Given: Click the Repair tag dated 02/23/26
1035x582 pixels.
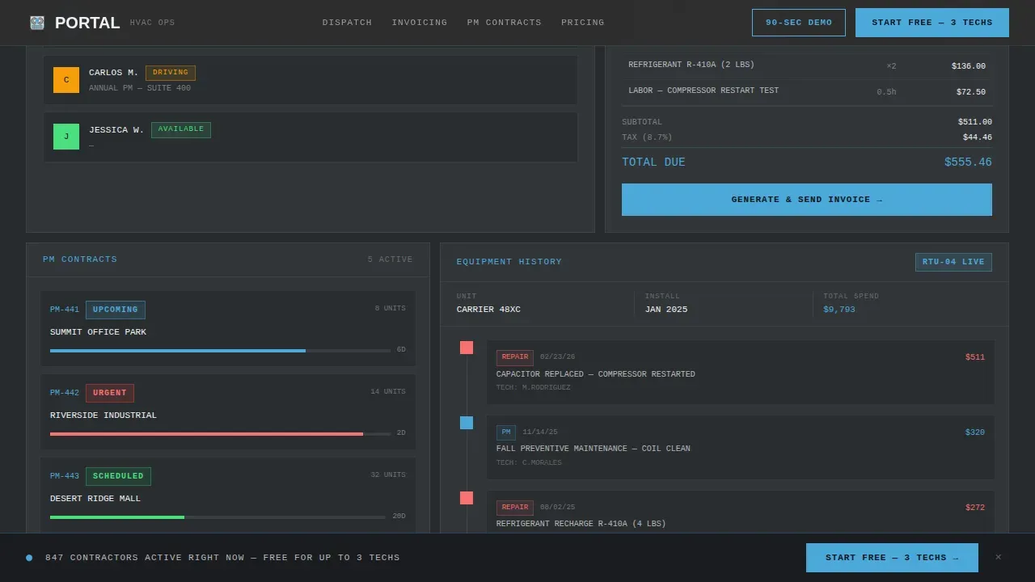Looking at the screenshot, I should click(515, 357).
